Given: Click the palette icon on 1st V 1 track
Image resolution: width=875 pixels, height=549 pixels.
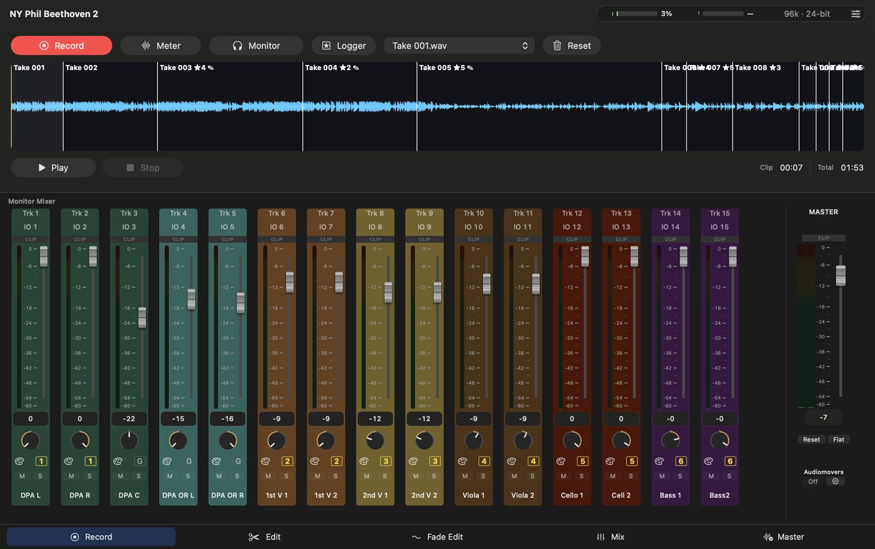Looking at the screenshot, I should tap(265, 461).
